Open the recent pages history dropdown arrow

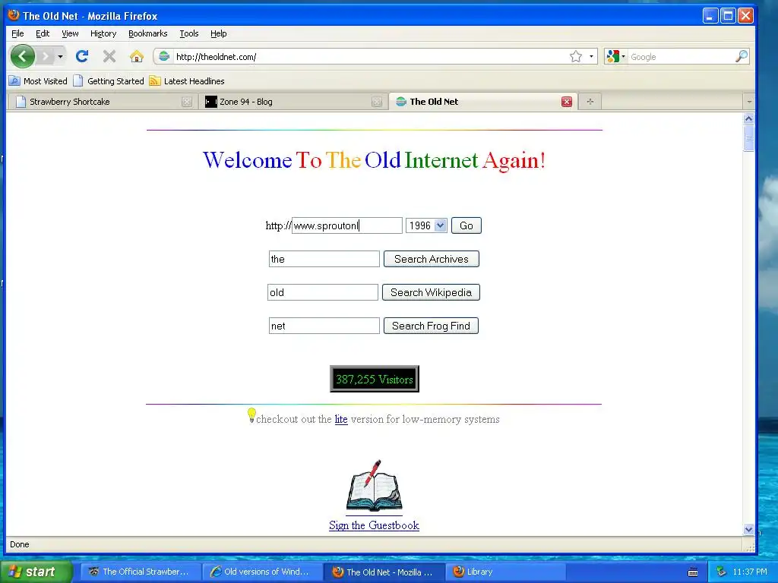pyautogui.click(x=60, y=56)
